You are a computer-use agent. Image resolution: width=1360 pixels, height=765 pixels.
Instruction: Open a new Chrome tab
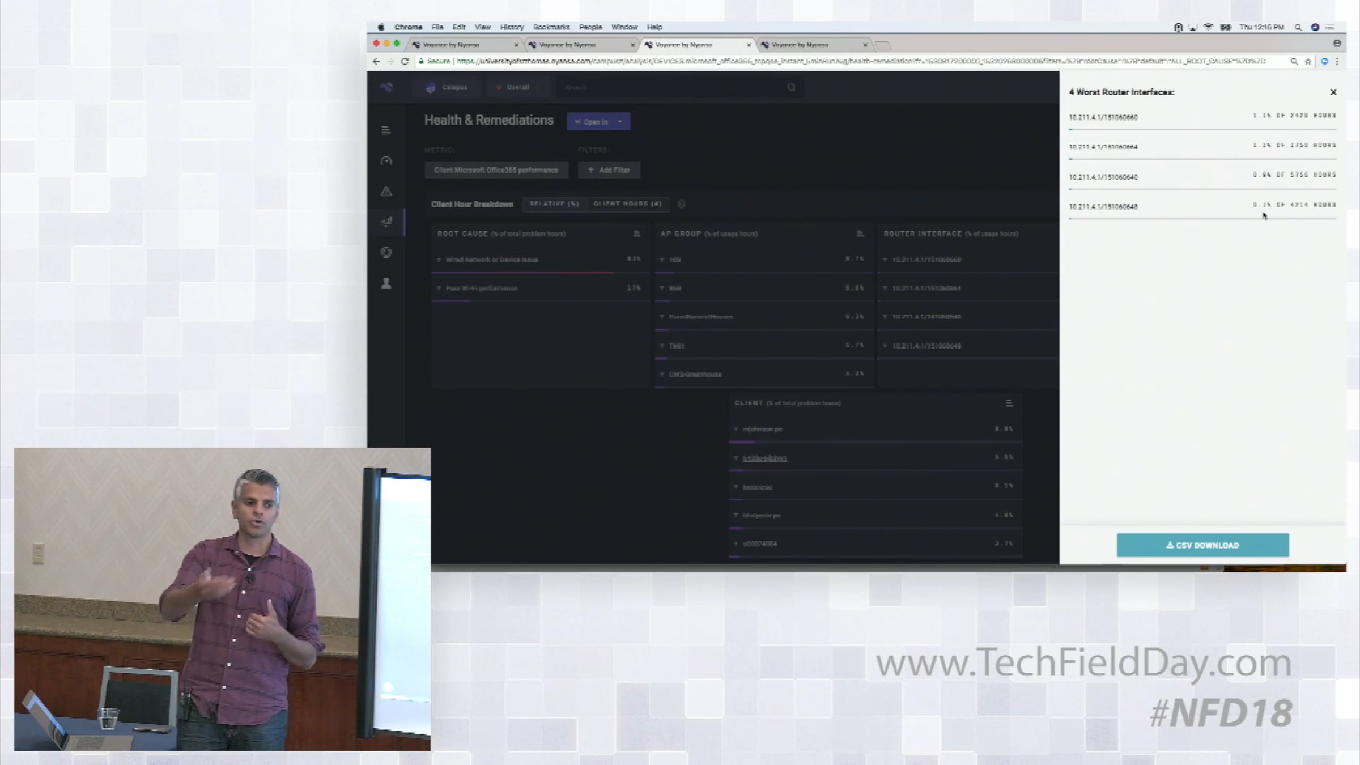(883, 45)
